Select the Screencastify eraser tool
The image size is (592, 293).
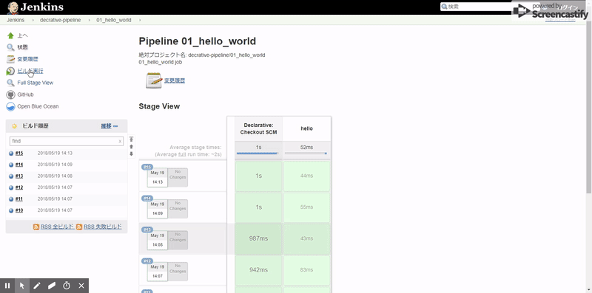[x=52, y=286]
